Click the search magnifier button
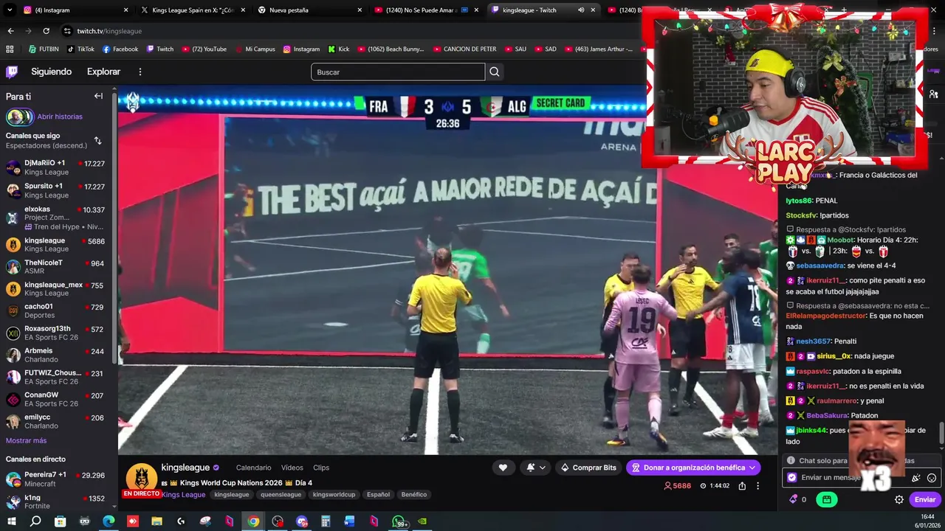The image size is (945, 531). point(495,72)
